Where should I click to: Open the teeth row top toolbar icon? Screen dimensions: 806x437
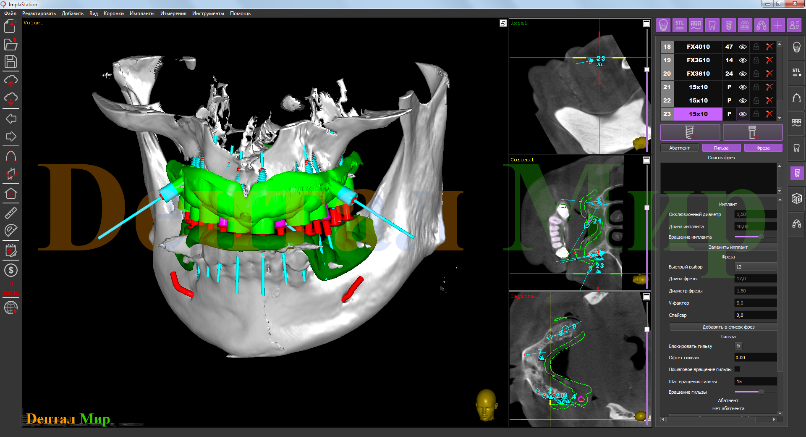tap(696, 25)
